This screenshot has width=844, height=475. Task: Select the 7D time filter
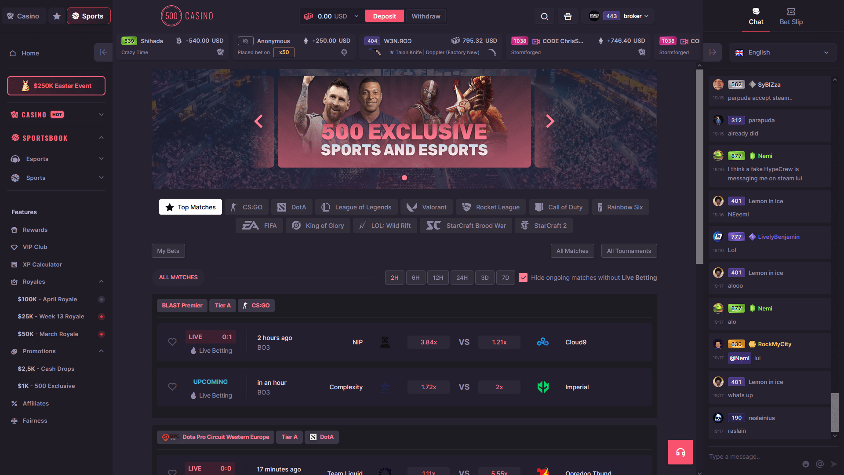click(506, 278)
